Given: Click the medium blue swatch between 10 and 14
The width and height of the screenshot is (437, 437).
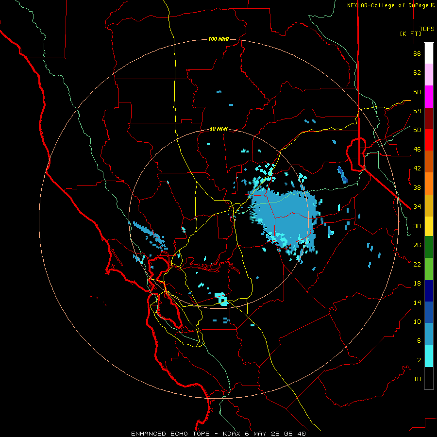Looking at the screenshot, I should coord(429,312).
